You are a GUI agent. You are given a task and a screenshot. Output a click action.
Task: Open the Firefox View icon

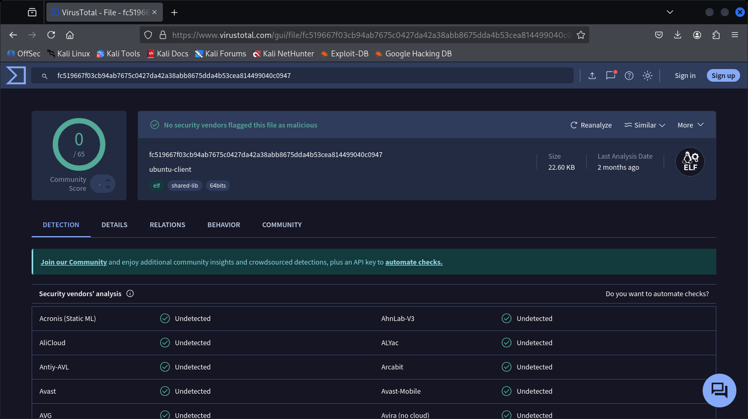[32, 12]
